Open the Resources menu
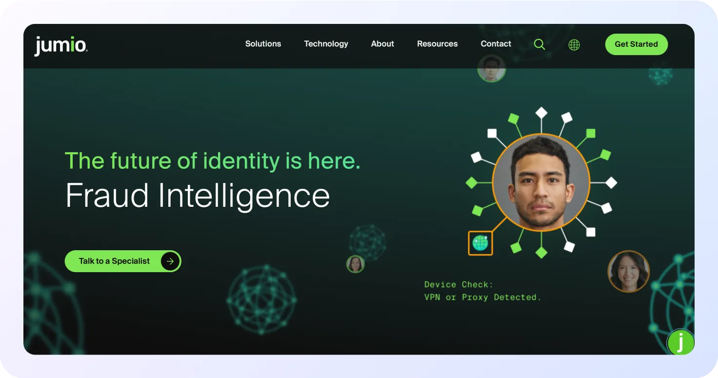 pos(437,44)
